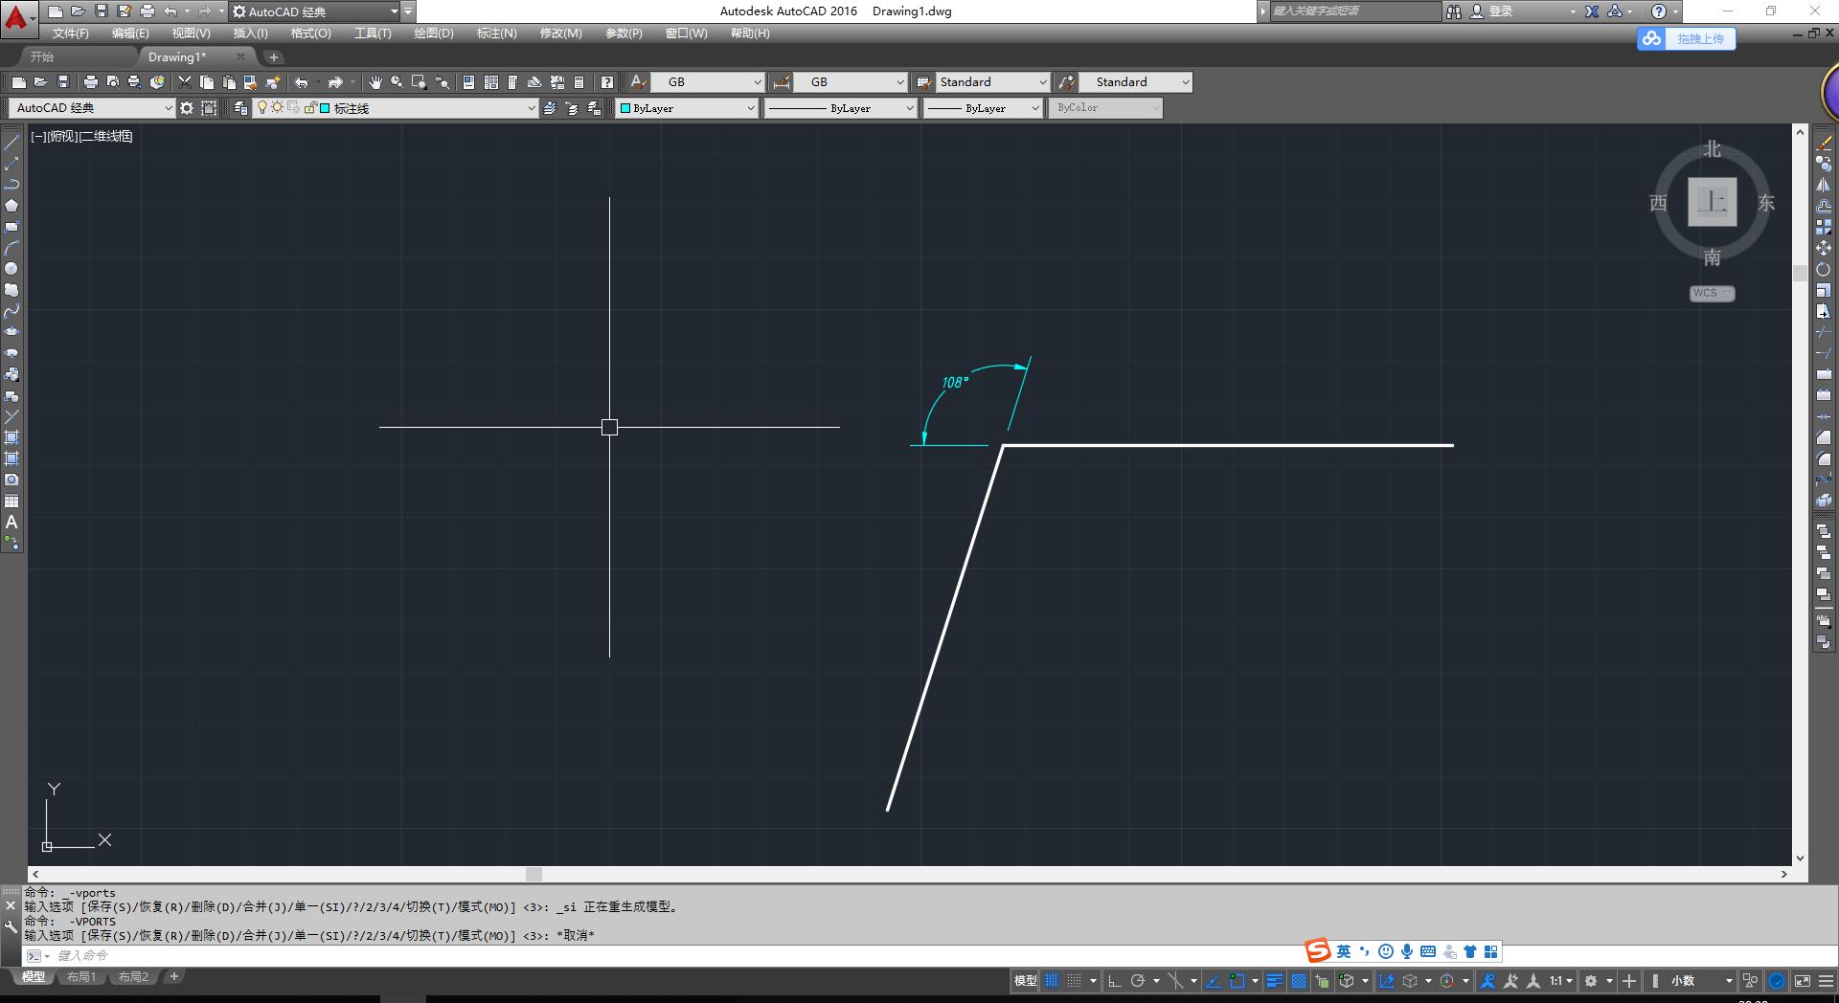Image resolution: width=1839 pixels, height=1003 pixels.
Task: Toggle ortho mode in status bar
Action: tap(1114, 981)
